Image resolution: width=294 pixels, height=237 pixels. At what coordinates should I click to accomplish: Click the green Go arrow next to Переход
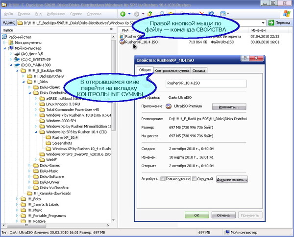[x=271, y=22]
